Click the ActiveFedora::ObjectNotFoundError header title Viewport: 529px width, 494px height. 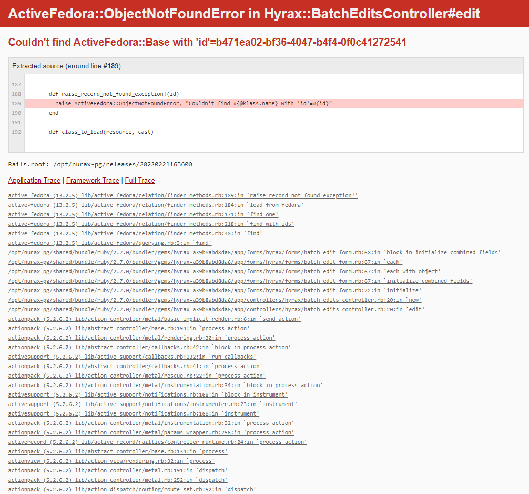[x=244, y=14]
